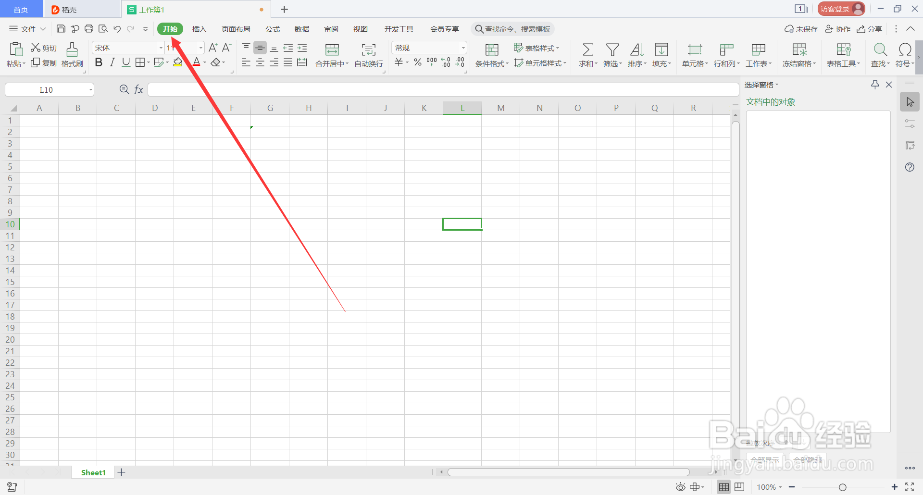Click the Symbol (符号) omega icon
The width and height of the screenshot is (923, 495).
point(905,49)
